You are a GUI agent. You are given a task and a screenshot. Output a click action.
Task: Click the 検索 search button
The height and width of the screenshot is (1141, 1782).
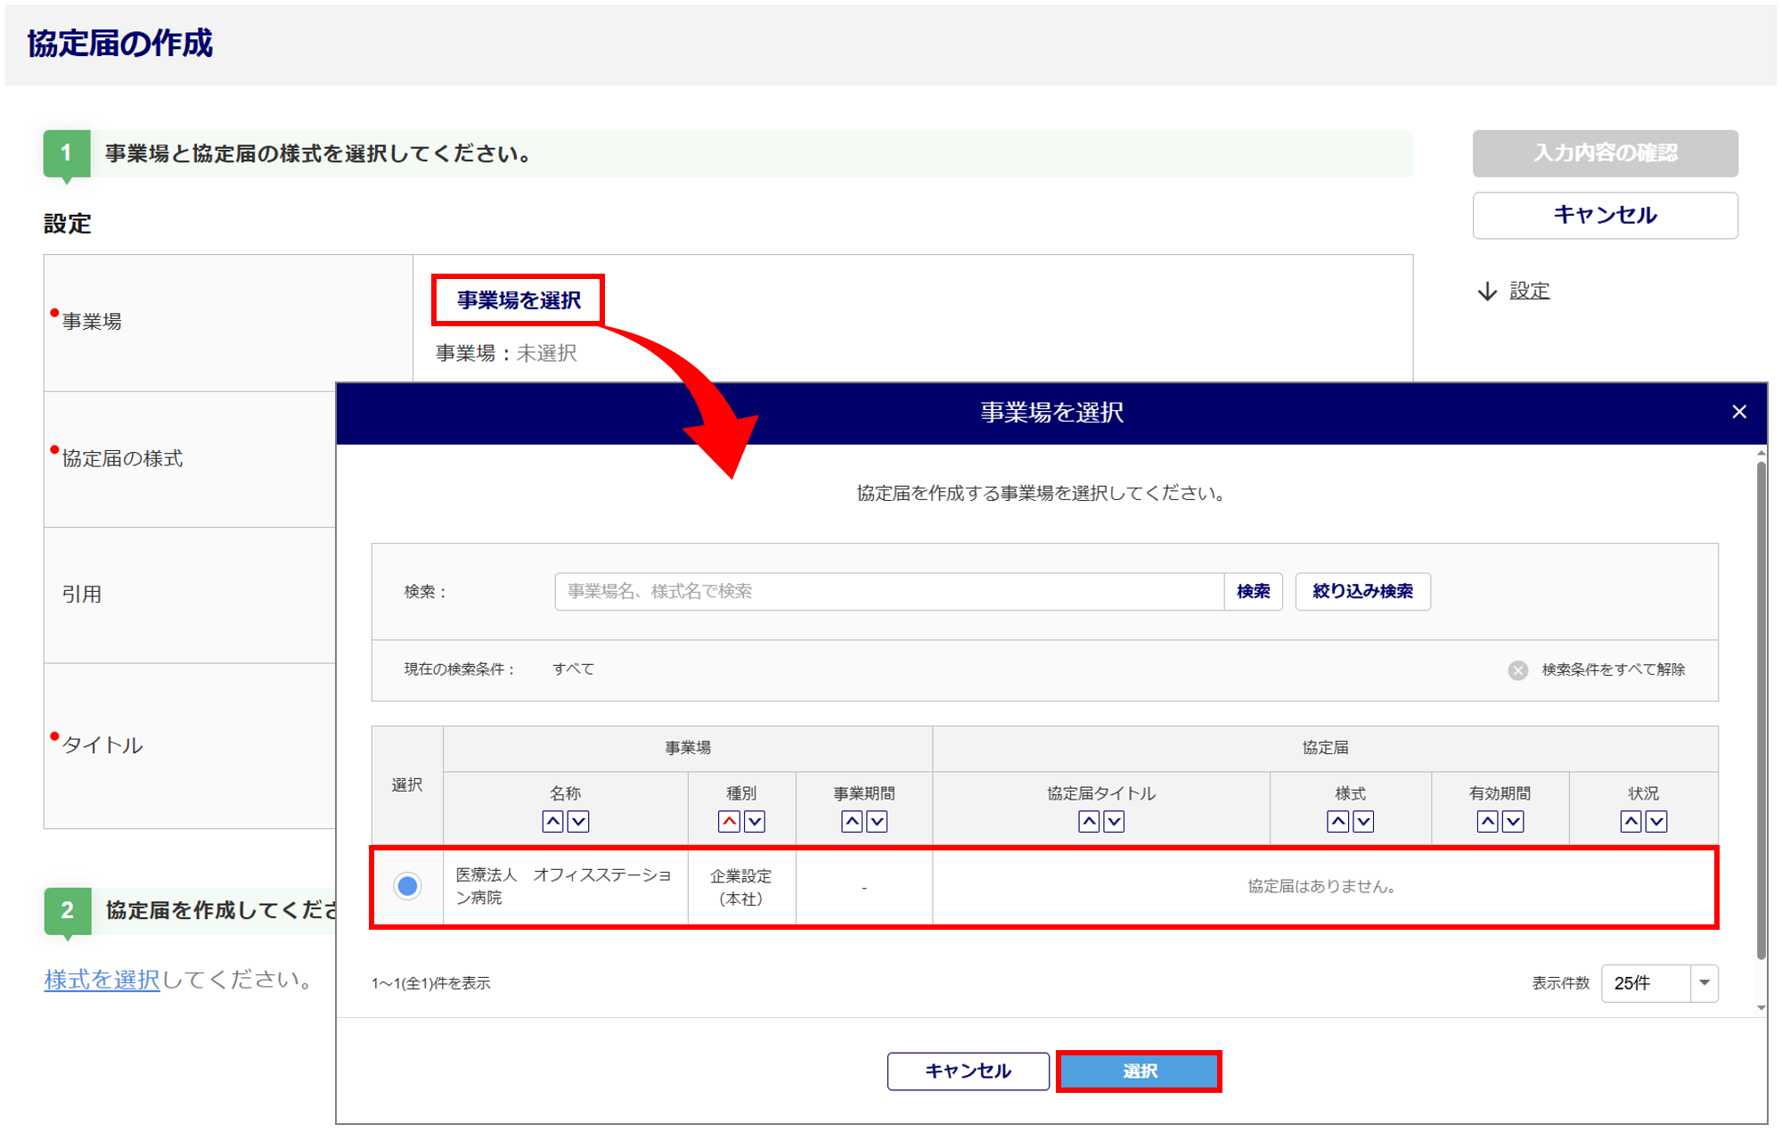point(1253,591)
